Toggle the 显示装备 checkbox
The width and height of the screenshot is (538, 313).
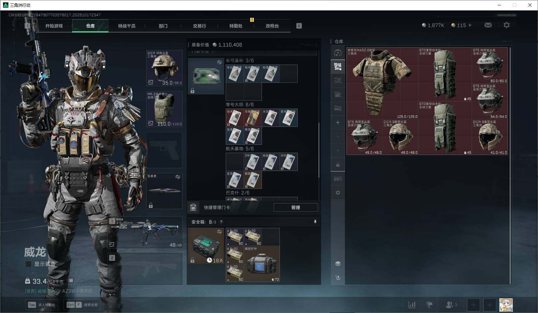click(29, 264)
